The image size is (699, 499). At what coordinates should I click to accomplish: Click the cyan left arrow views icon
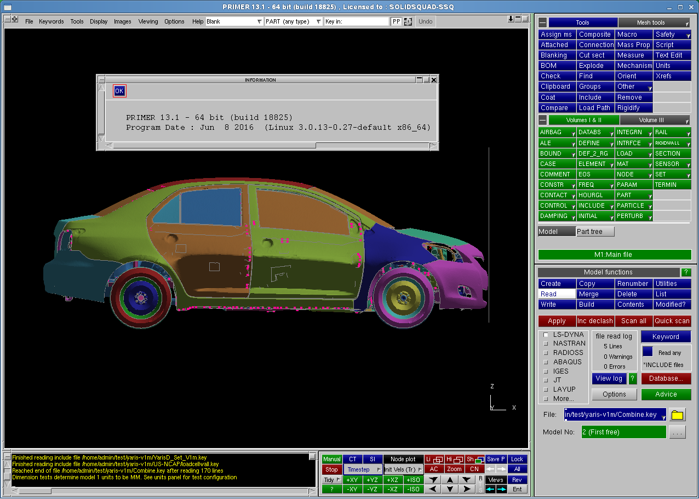pyautogui.click(x=490, y=489)
